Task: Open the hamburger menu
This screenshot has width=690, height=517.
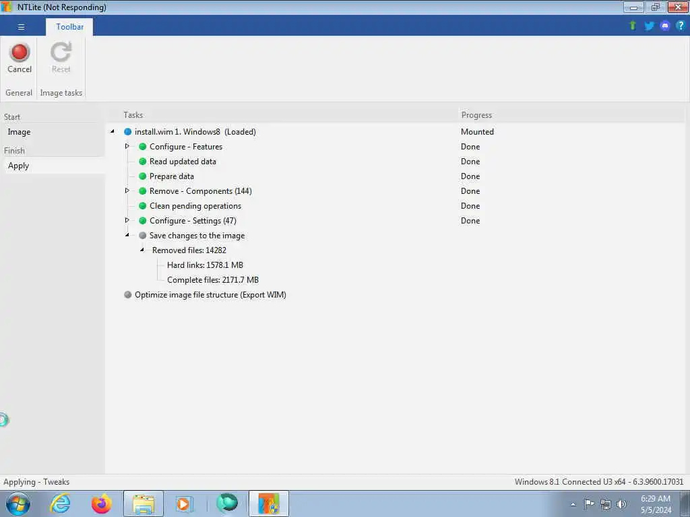Action: pyautogui.click(x=21, y=27)
